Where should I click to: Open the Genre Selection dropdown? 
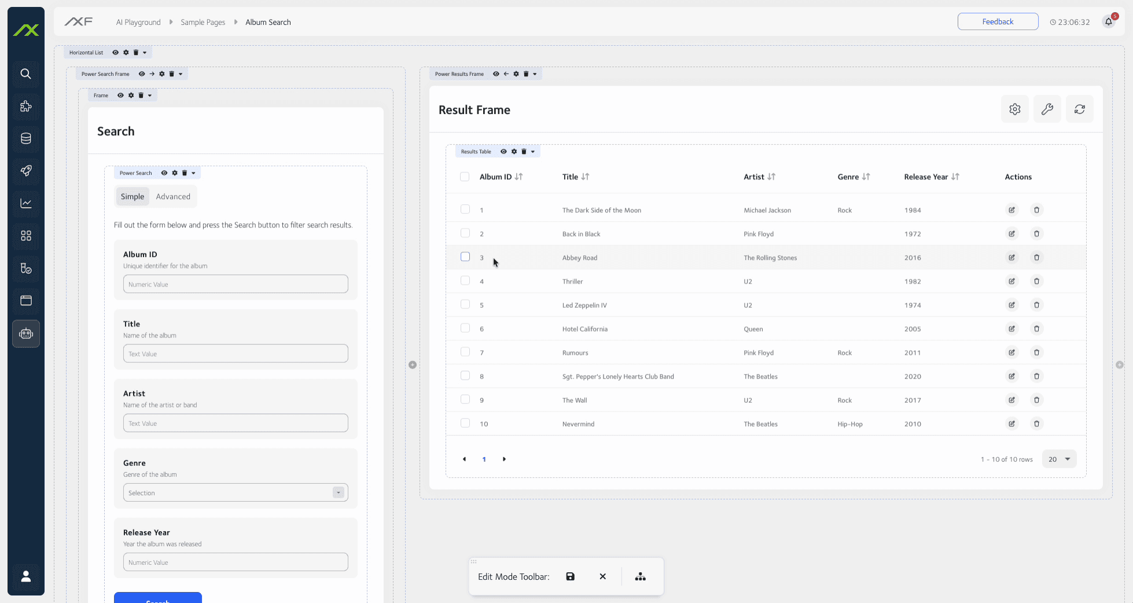(236, 492)
